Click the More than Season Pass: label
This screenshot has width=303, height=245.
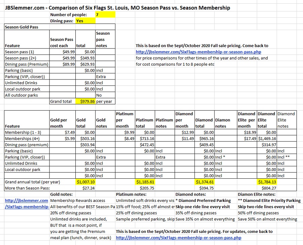point(27,188)
